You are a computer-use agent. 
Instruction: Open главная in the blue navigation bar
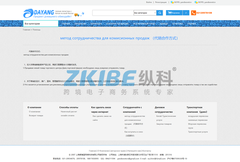66,24
